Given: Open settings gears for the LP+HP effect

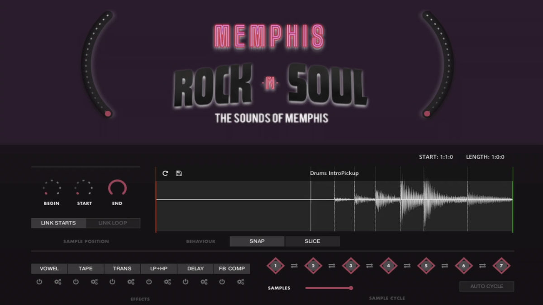Looking at the screenshot, I should (167, 282).
